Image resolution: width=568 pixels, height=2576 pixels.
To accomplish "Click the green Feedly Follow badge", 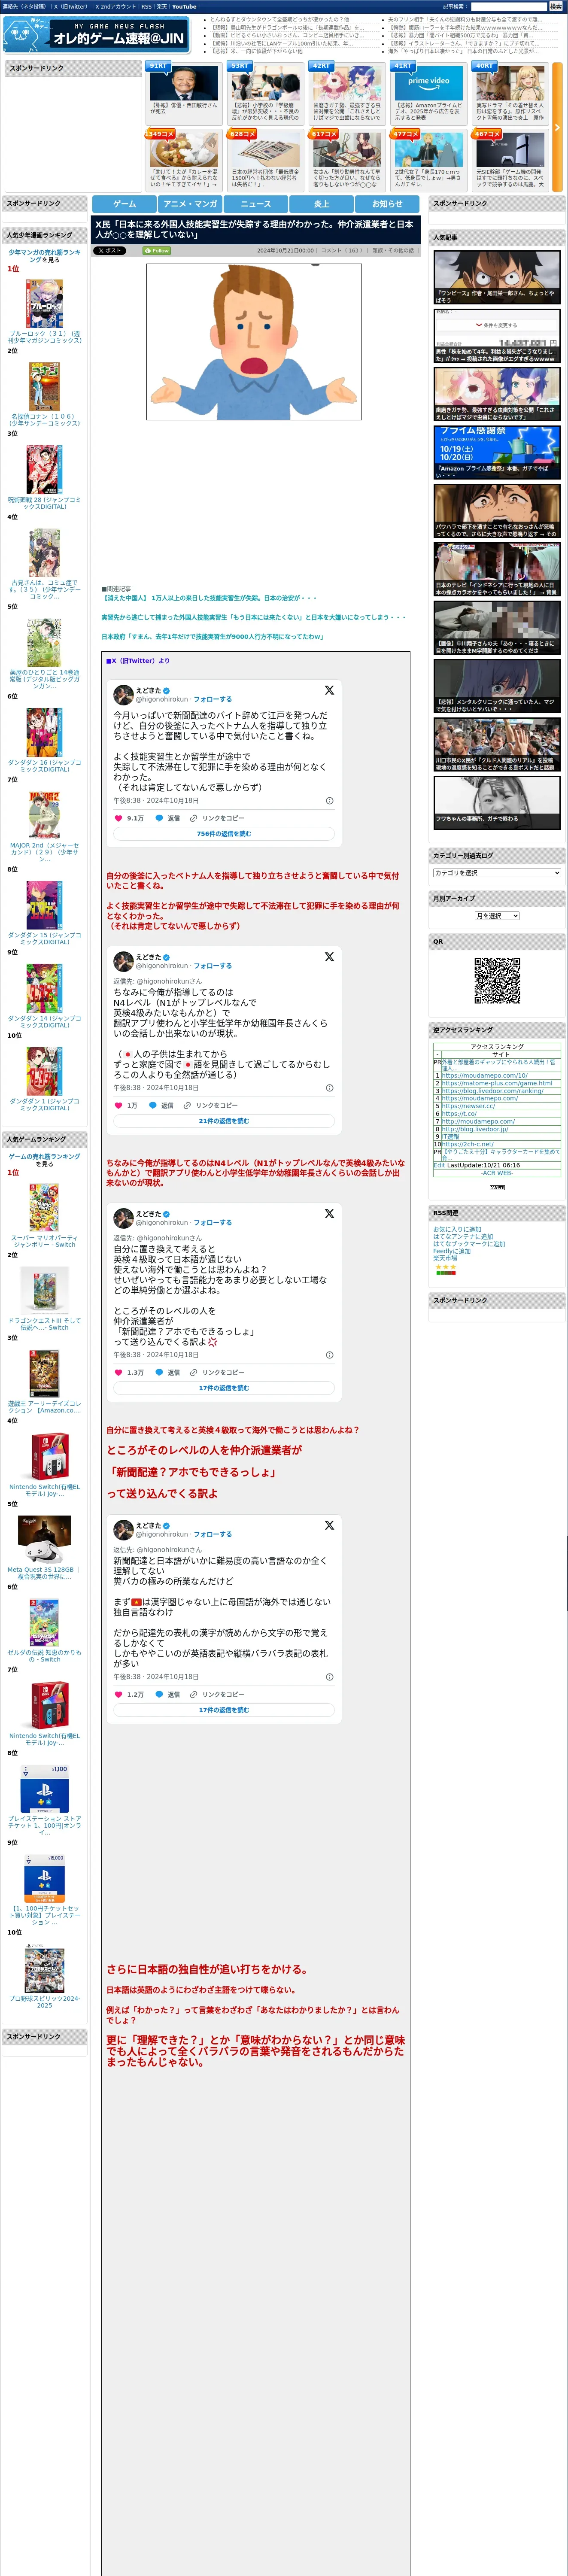I will (156, 251).
